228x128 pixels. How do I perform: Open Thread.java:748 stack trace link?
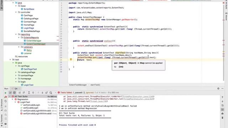tap(98, 101)
